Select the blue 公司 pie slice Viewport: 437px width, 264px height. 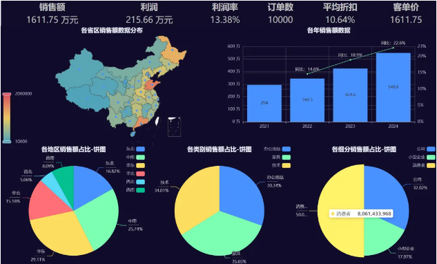[386, 193]
